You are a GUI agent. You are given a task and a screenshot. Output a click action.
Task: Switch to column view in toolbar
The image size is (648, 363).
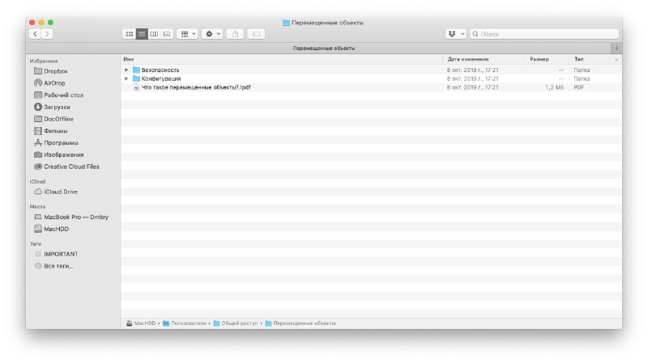[x=154, y=34]
